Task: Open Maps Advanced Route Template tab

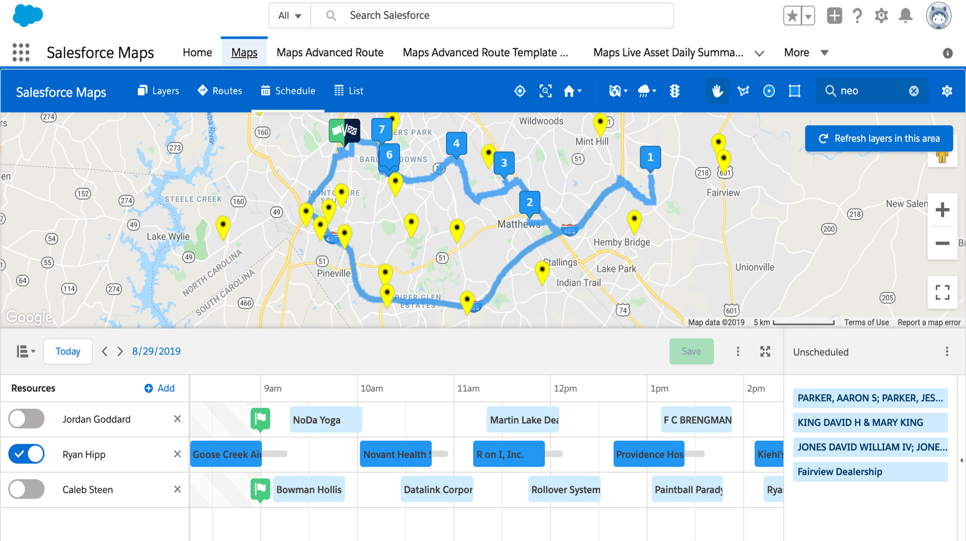Action: coord(485,52)
